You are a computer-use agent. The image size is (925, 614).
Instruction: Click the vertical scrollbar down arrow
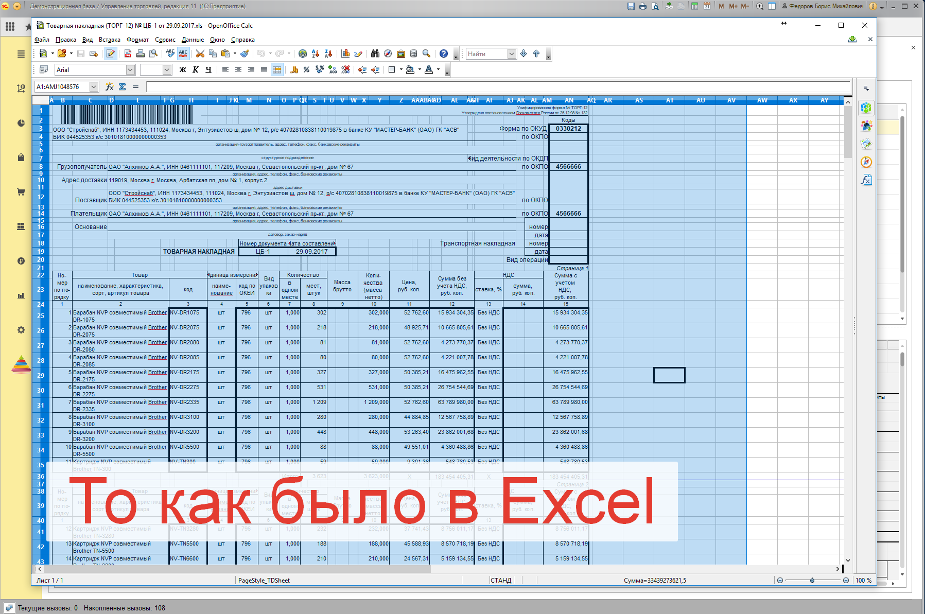pyautogui.click(x=848, y=560)
